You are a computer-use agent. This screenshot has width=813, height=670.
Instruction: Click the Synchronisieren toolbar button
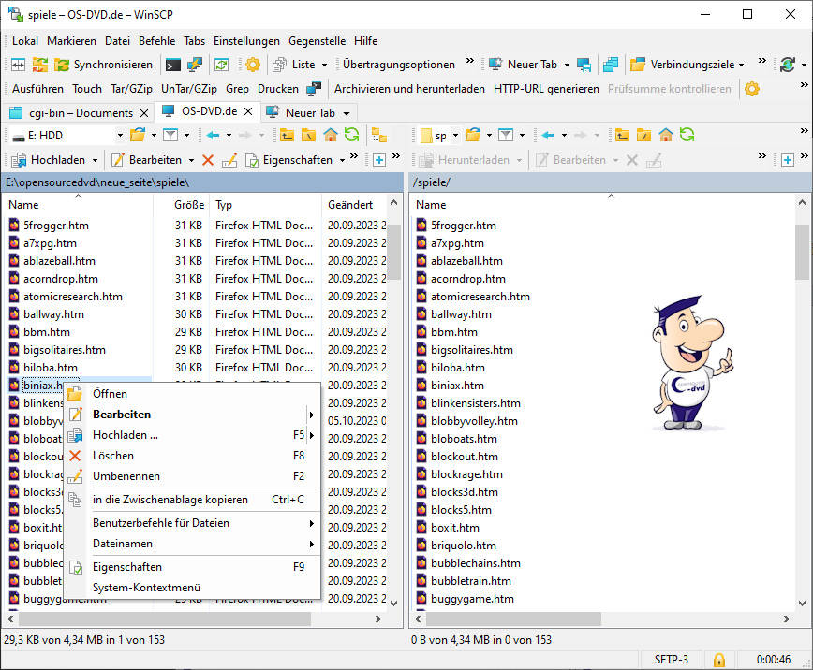103,65
